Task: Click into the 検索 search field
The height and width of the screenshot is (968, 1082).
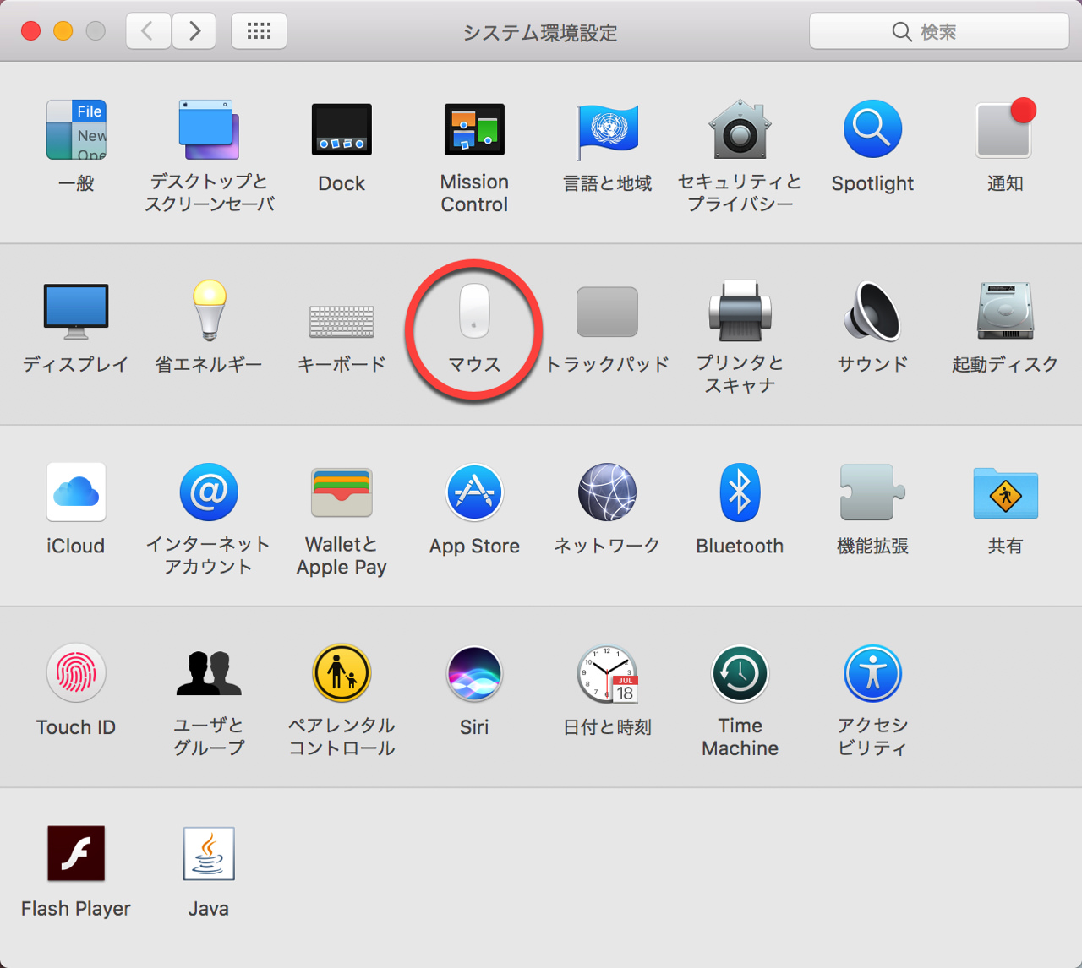Action: (x=939, y=31)
